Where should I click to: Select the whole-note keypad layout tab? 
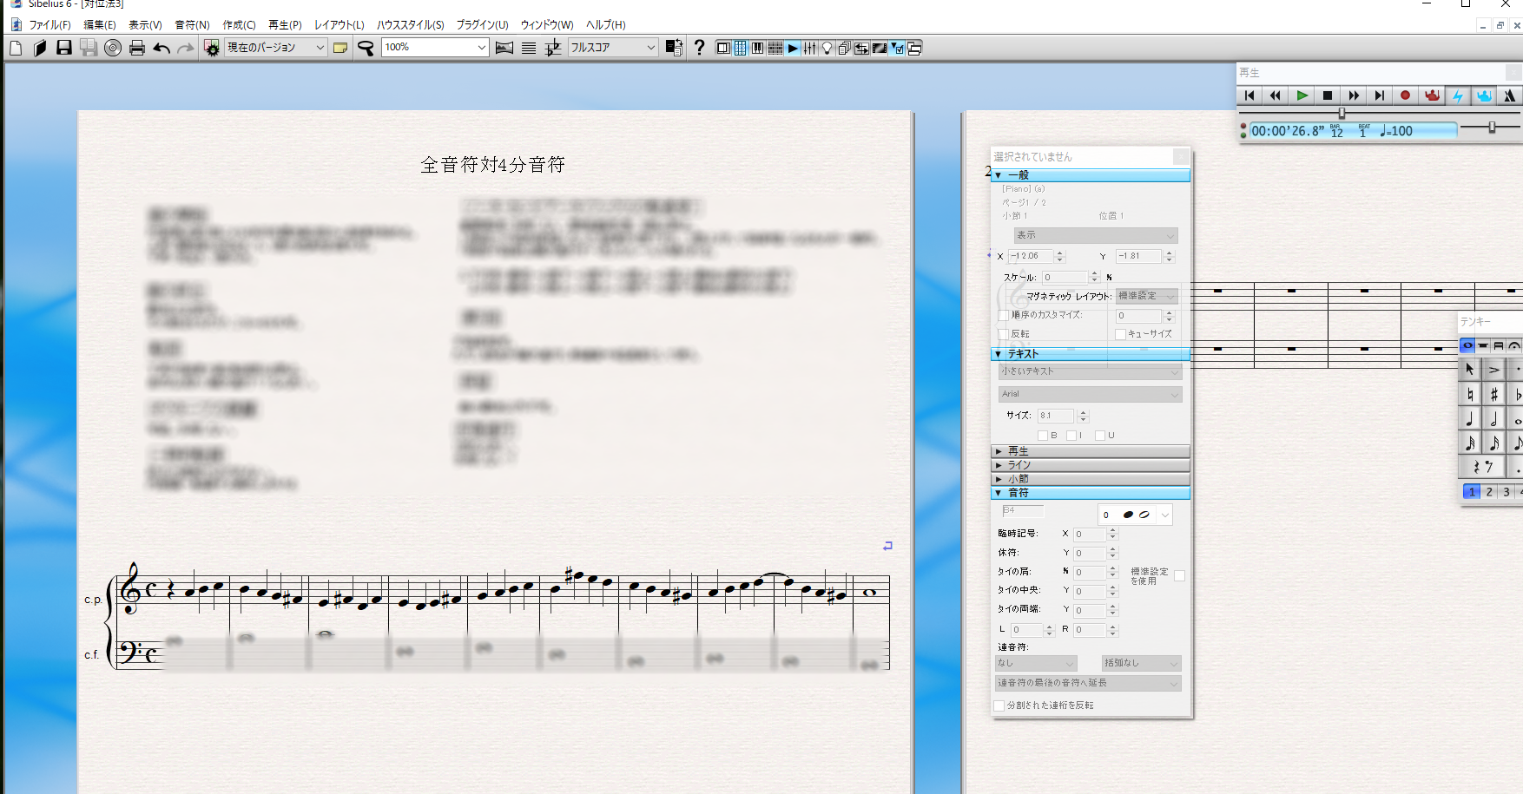(x=1467, y=345)
